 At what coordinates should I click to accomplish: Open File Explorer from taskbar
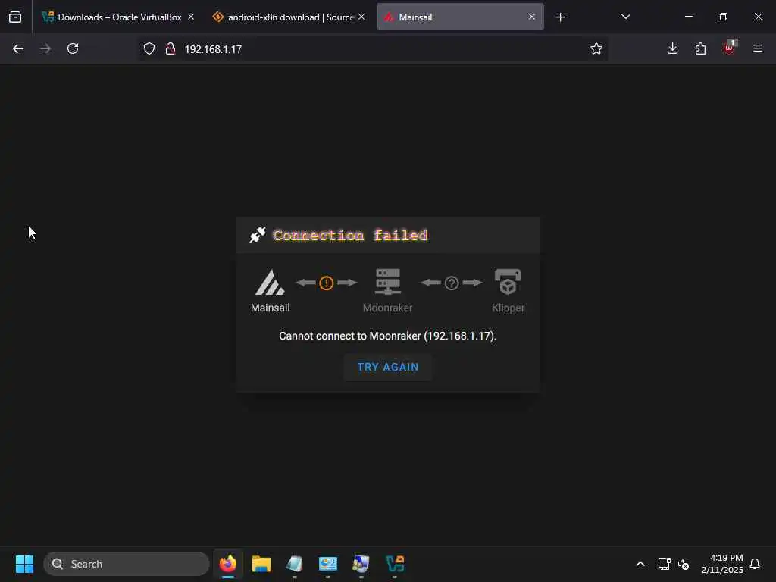tap(261, 564)
